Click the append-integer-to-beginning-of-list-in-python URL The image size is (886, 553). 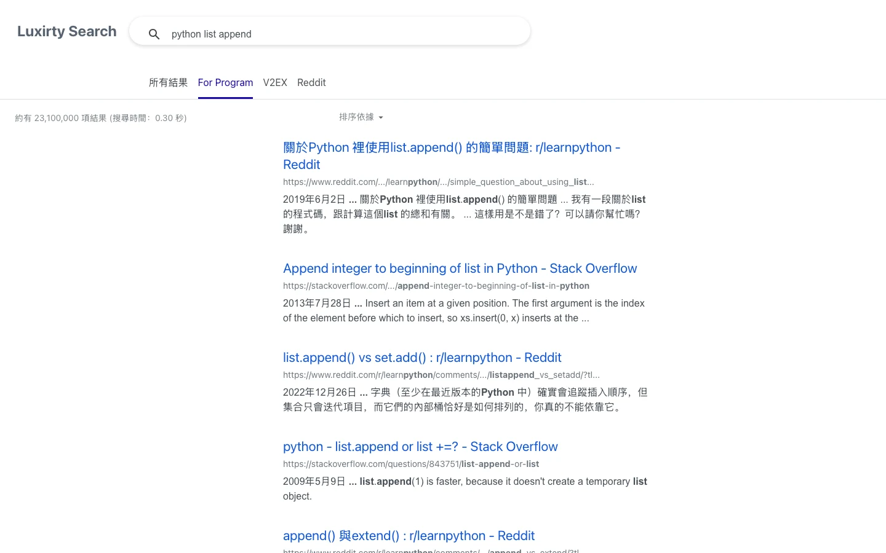[436, 286]
